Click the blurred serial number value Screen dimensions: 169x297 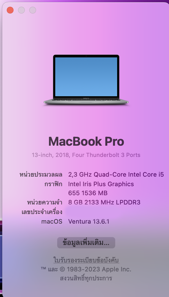[93, 212]
